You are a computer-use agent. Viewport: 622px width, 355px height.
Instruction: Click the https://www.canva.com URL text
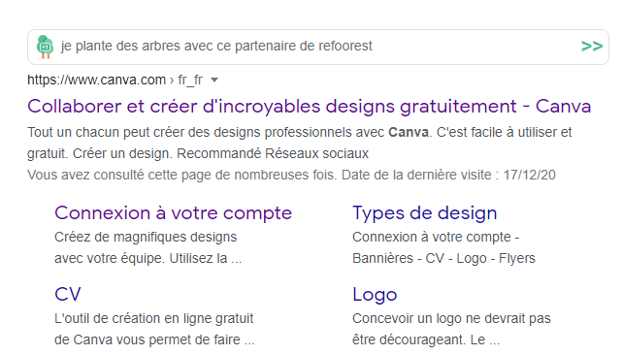[96, 81]
